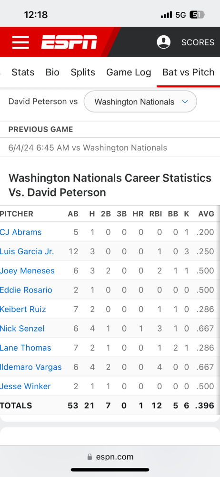Screen dimensions: 220x477
Task: Open Nick Senzel player link
Action: (x=22, y=329)
